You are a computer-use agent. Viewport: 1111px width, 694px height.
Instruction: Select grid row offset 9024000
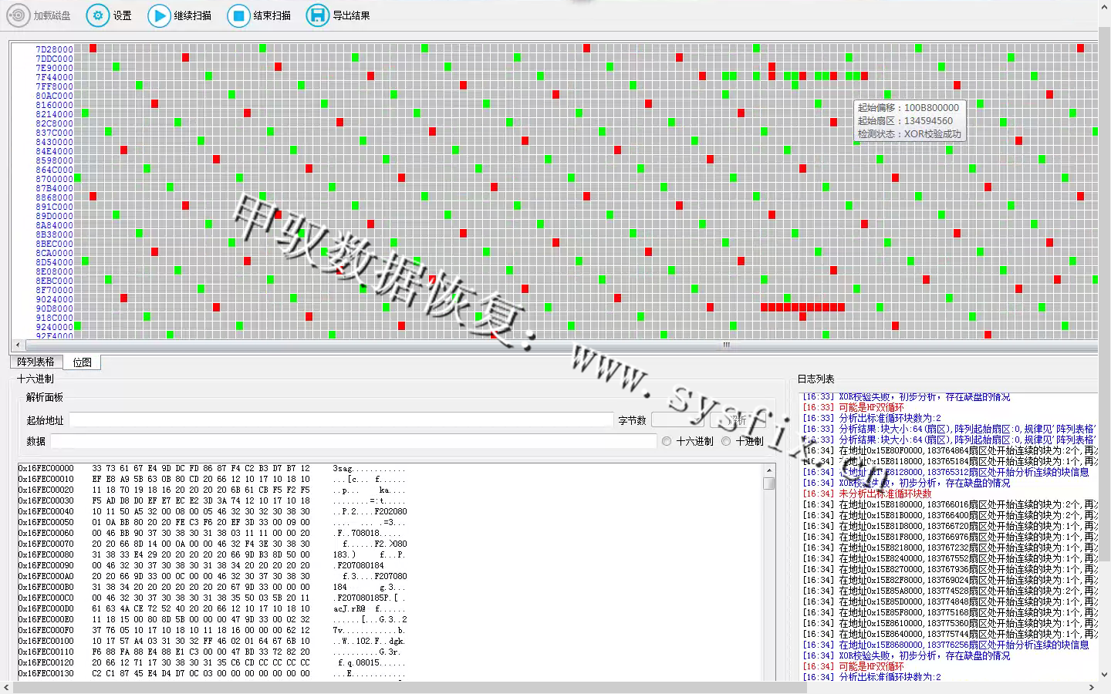pyautogui.click(x=54, y=299)
